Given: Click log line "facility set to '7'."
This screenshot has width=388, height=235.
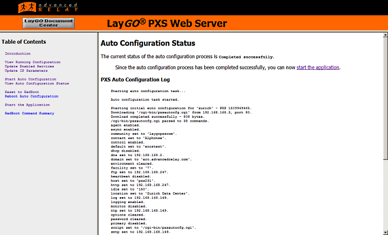Looking at the screenshot, I should 132,168.
